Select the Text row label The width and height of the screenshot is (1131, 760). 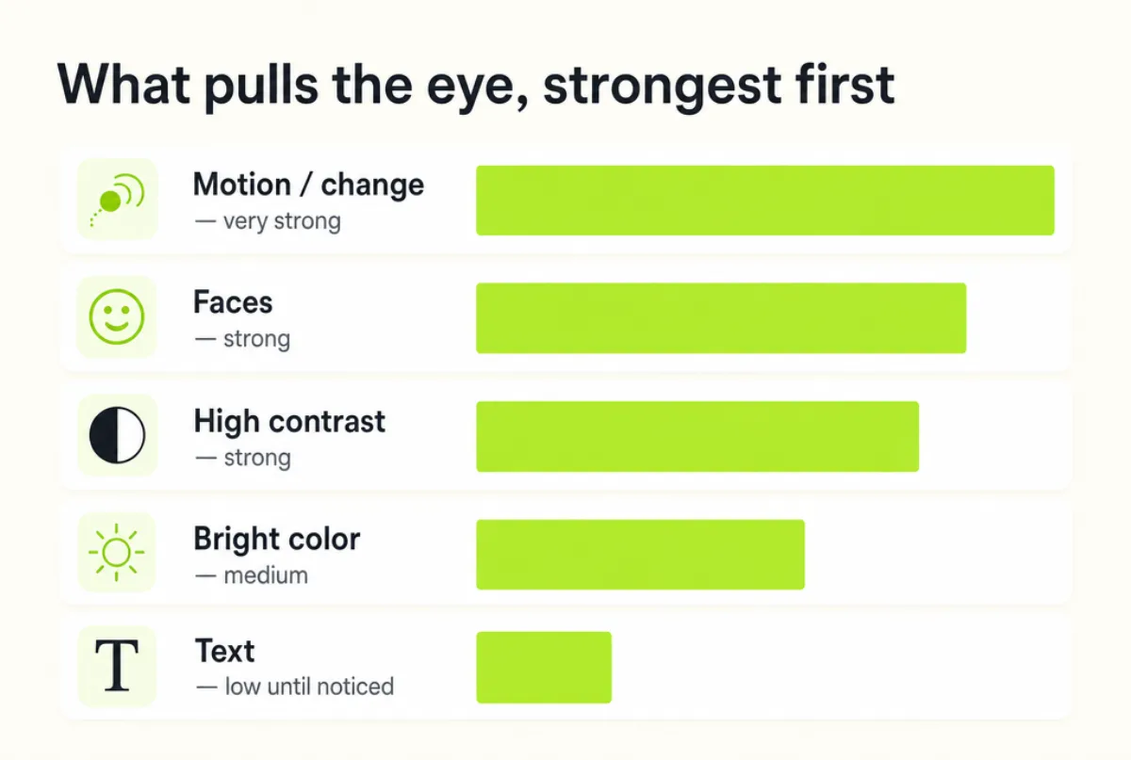tap(225, 651)
